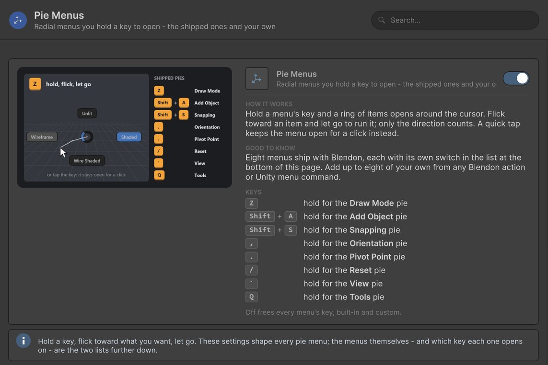The image size is (548, 365).
Task: Click the orange Z key badge beside 'hold, flick, let go'
Action: (x=35, y=84)
